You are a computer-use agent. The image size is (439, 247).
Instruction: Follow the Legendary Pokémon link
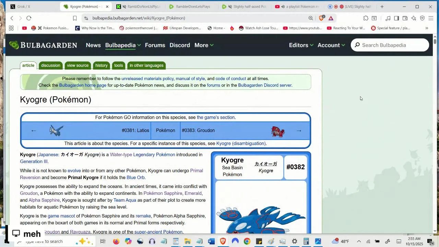tap(154, 154)
